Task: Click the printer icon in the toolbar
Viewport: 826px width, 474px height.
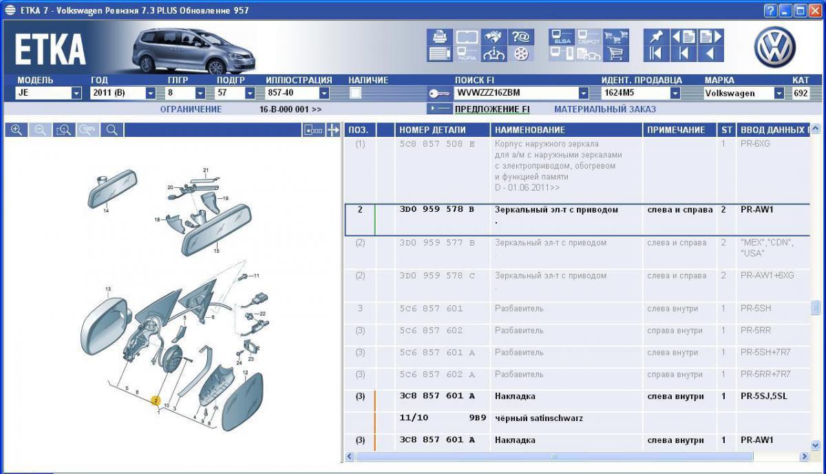Action: (x=439, y=37)
